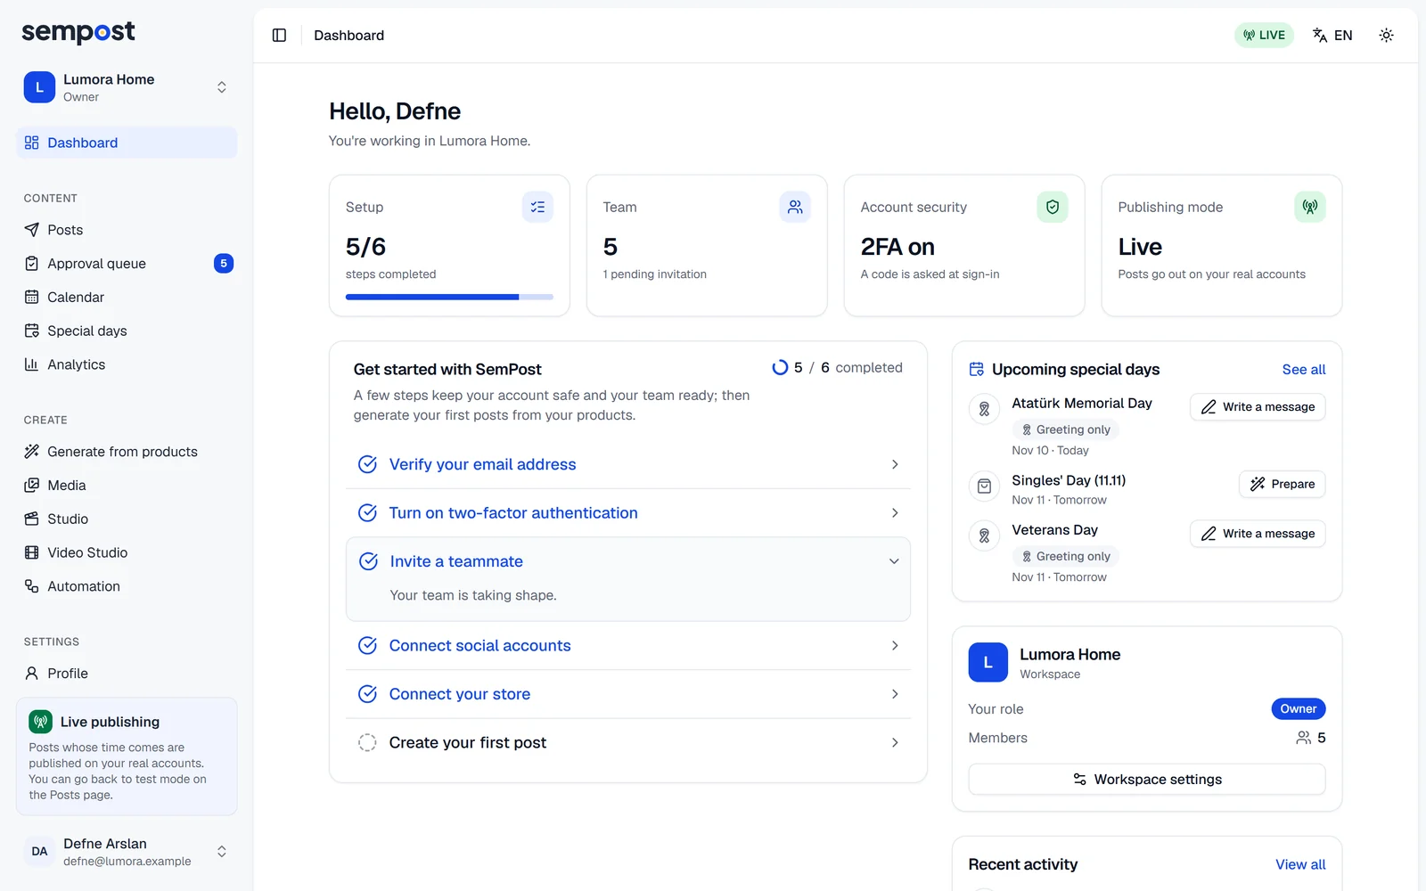
Task: Open Special days in the sidebar
Action: [x=127, y=331]
